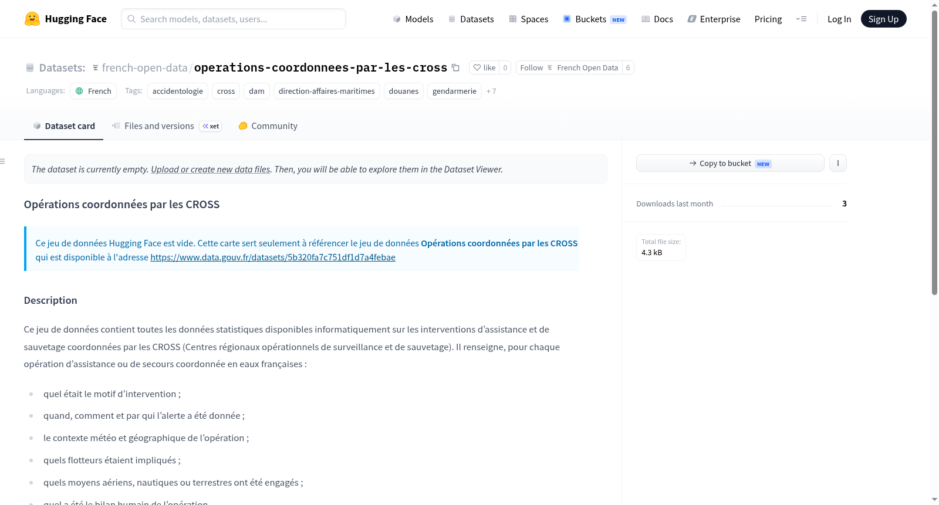Open the data.gouv.fr dataset link

pyautogui.click(x=273, y=257)
